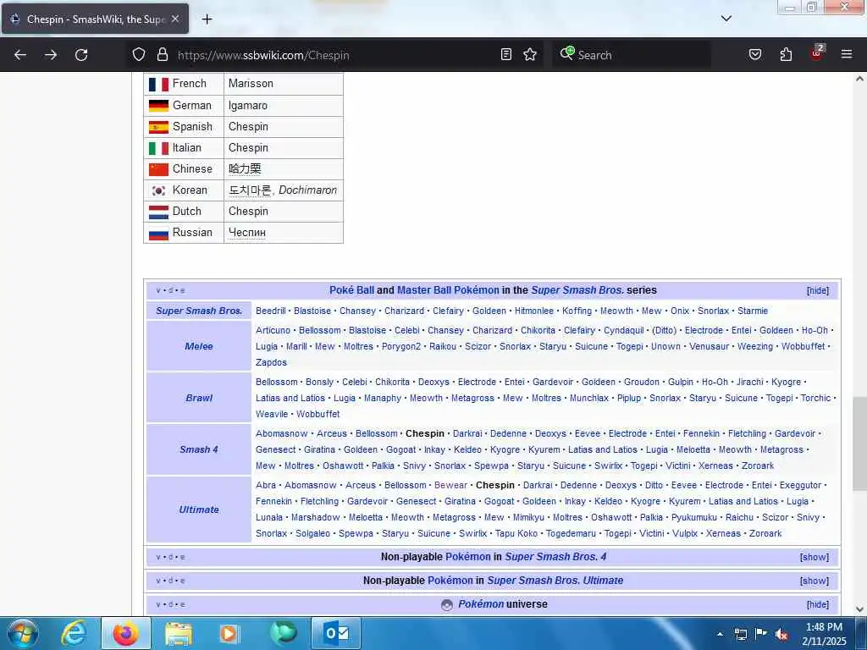Click the French name Marisson
867x650 pixels.
click(251, 84)
